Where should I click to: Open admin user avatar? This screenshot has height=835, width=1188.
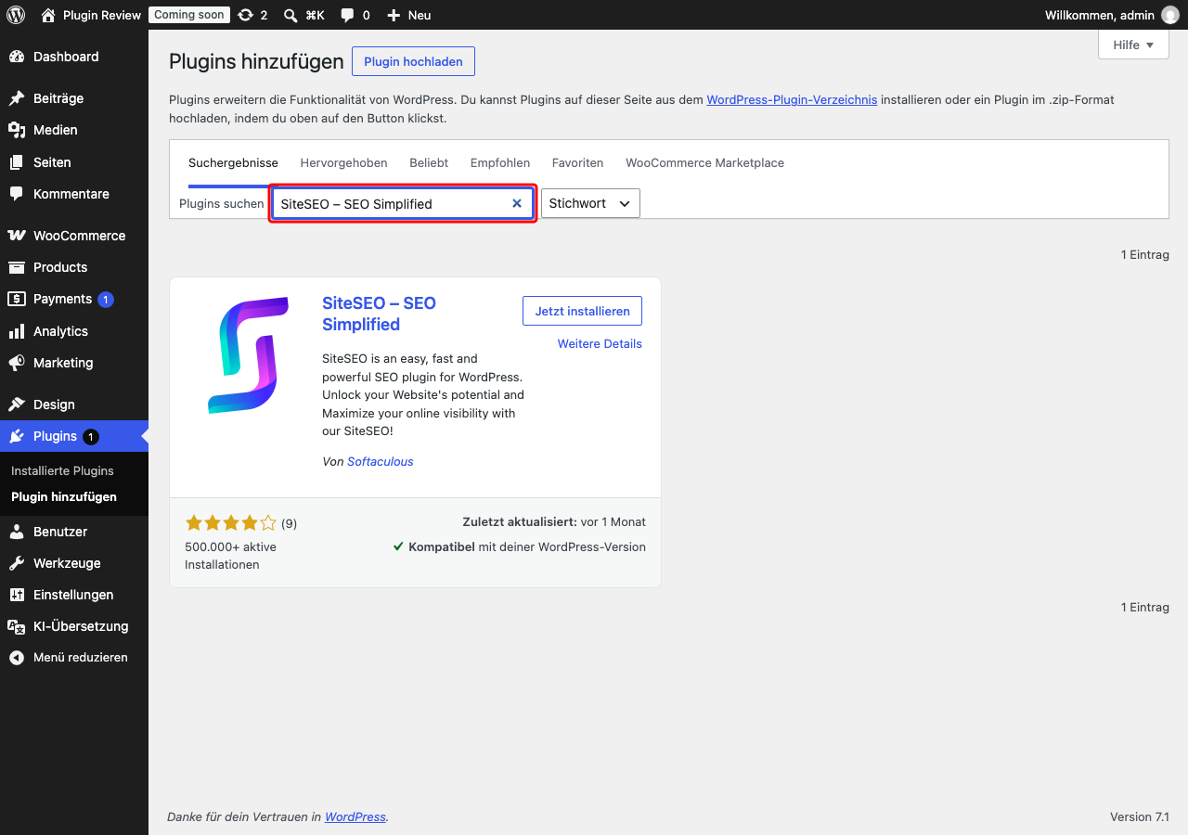click(x=1170, y=15)
